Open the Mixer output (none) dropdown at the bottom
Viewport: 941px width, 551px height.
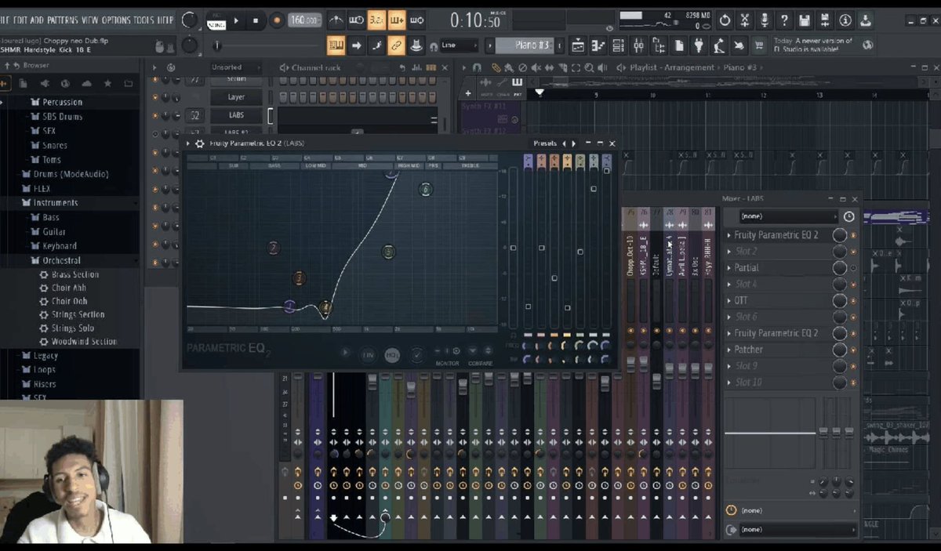click(x=797, y=529)
